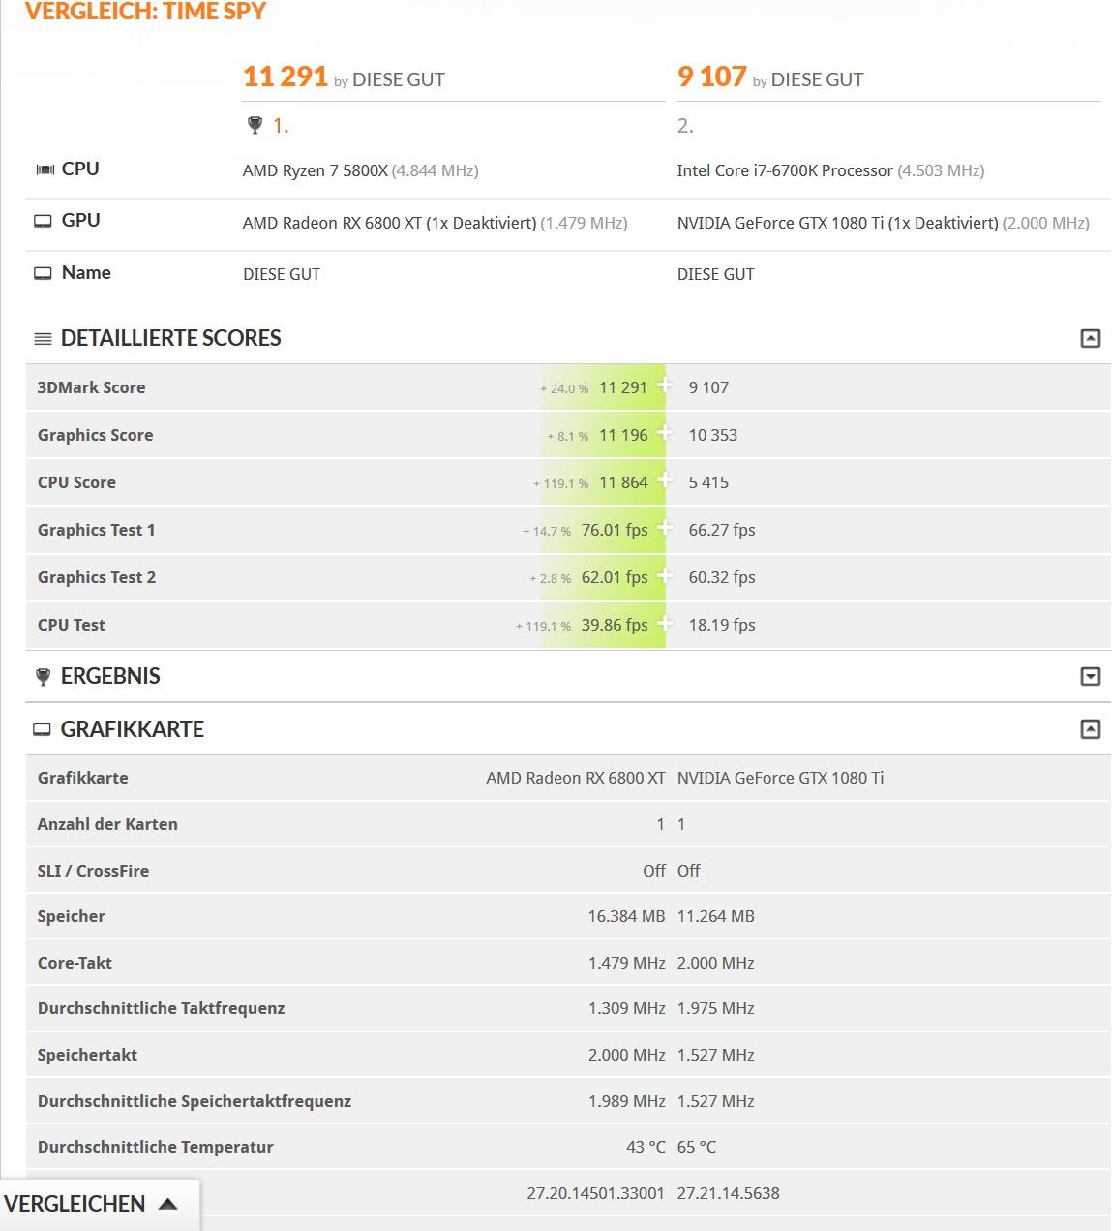
Task: Select the Grafikkarte section heading
Action: click(x=133, y=729)
